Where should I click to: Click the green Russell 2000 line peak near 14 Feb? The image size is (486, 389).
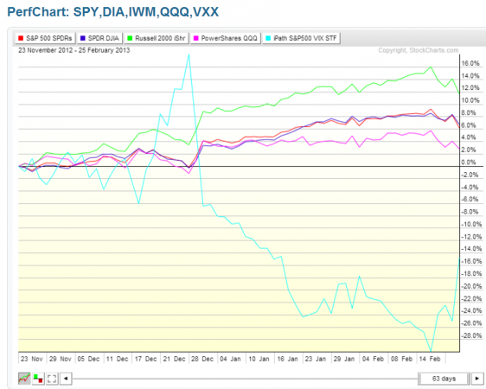click(431, 67)
